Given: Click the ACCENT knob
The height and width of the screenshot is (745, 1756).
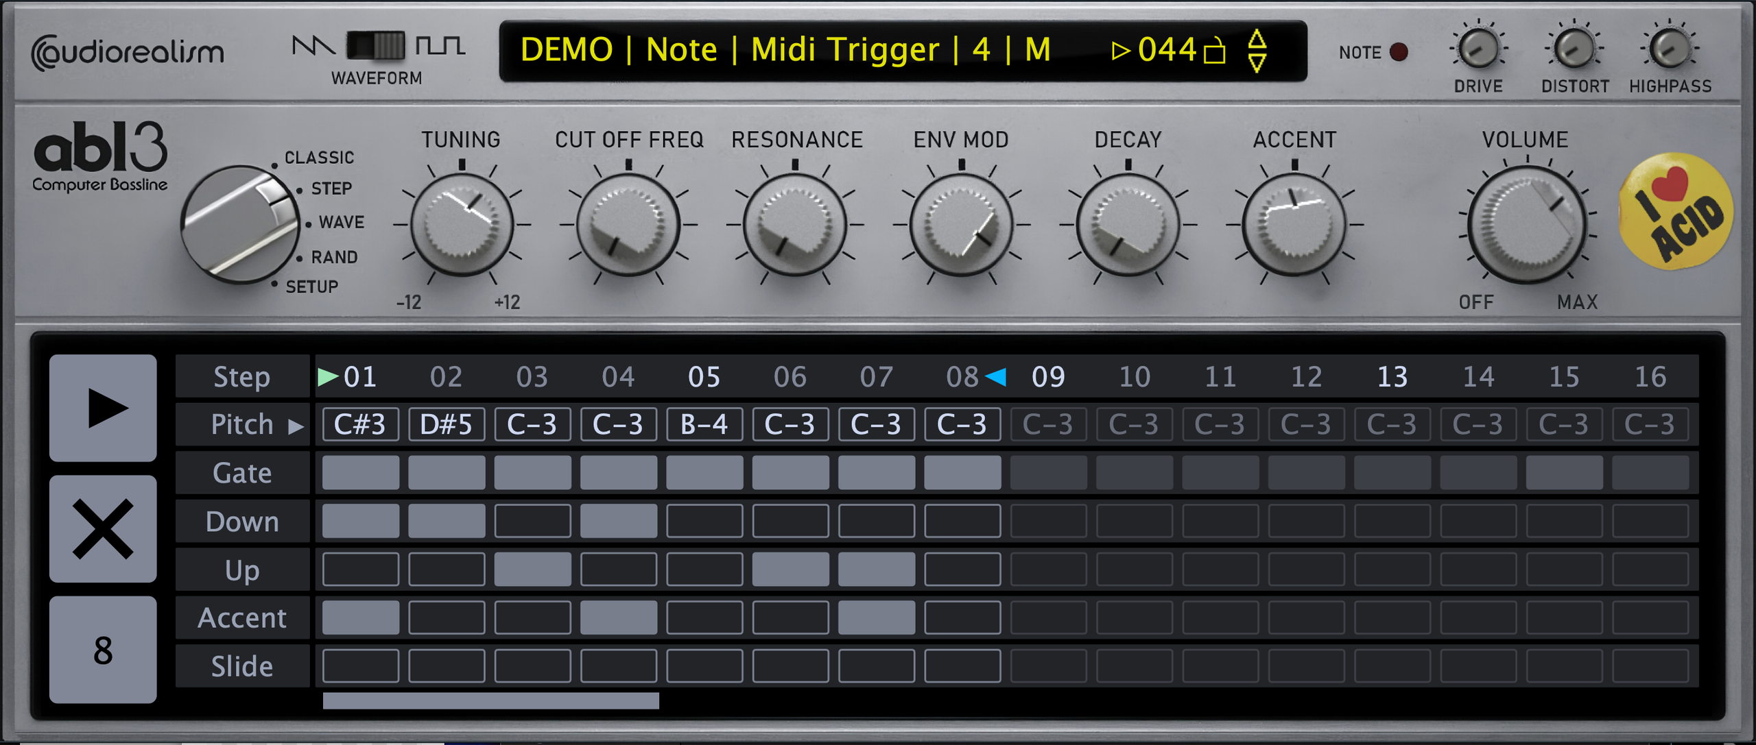Looking at the screenshot, I should (x=1295, y=224).
